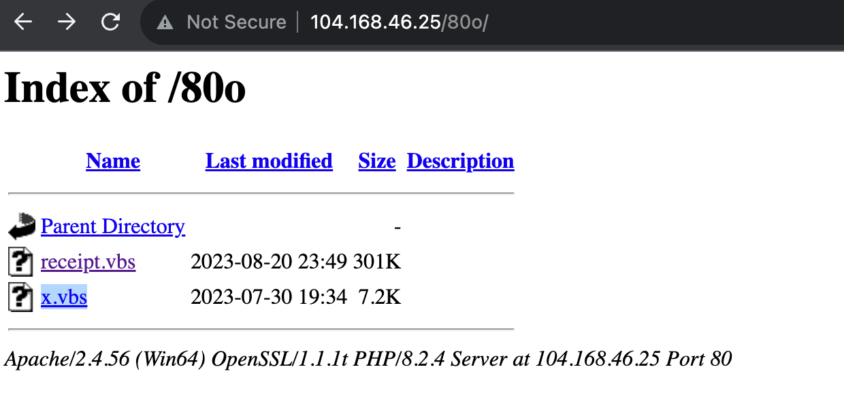
Task: Open the highlighted x.vbs file link
Action: (64, 297)
